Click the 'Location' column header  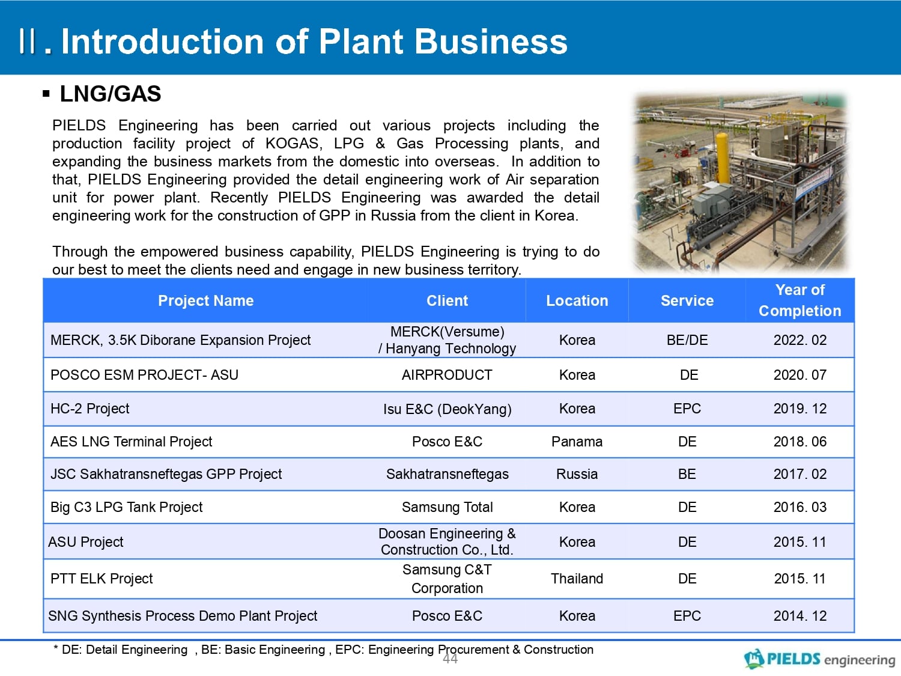tap(577, 300)
